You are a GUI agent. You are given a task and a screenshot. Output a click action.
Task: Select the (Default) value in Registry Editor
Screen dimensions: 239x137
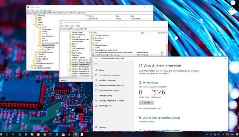point(94,19)
